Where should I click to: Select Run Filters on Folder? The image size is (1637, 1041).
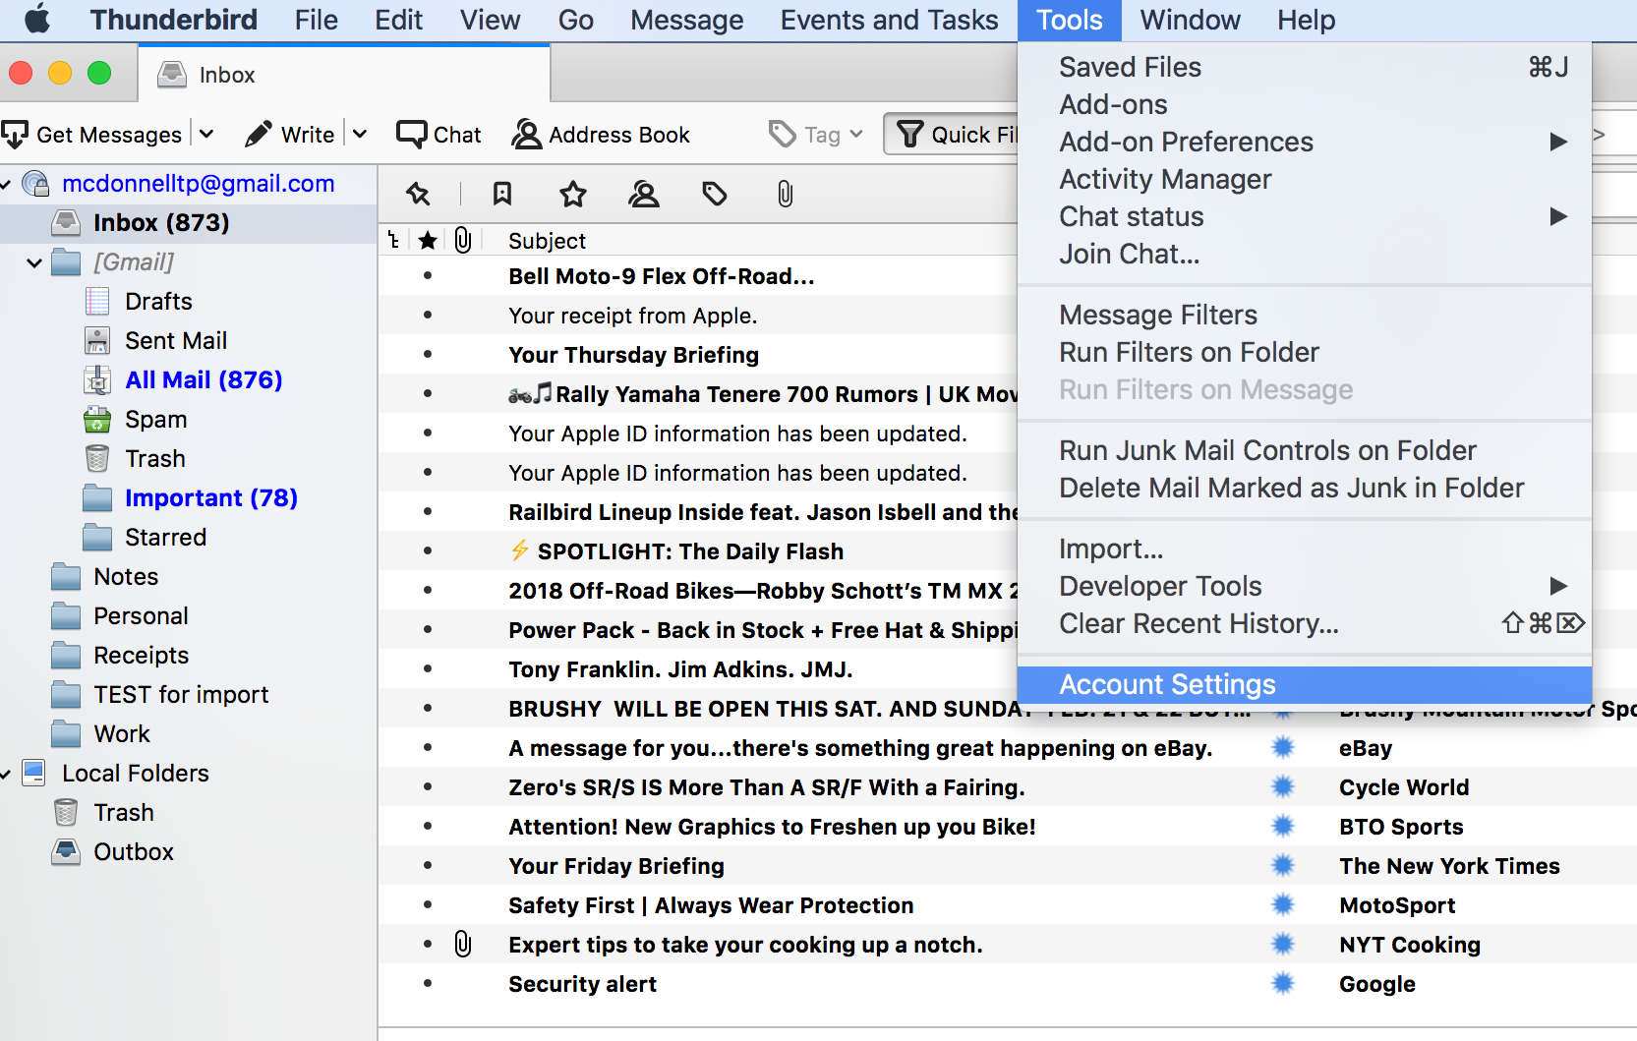pyautogui.click(x=1305, y=352)
